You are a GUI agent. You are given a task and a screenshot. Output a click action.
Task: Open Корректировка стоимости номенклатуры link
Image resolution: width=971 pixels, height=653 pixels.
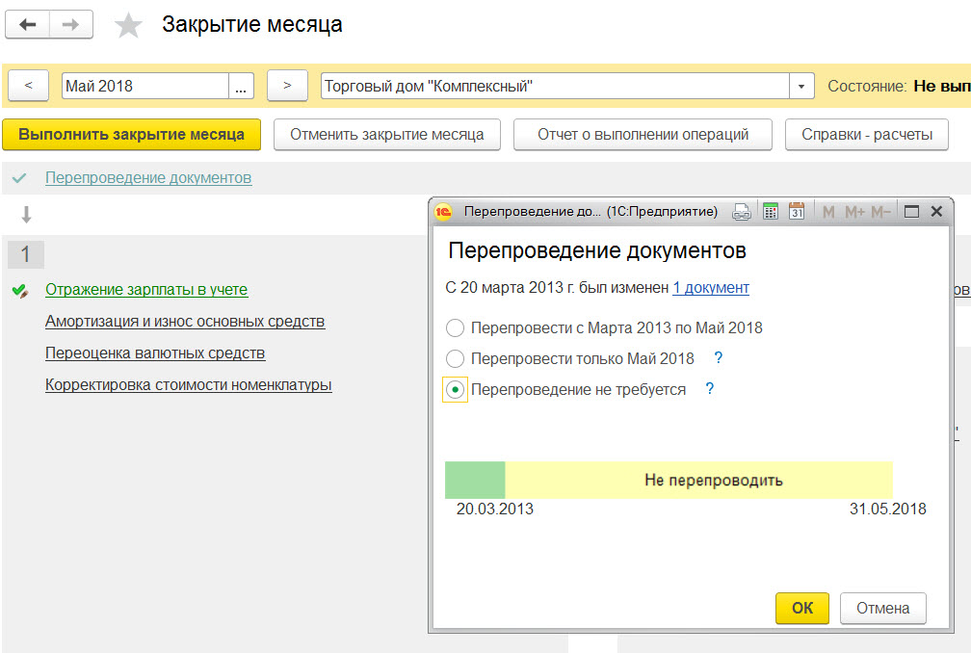click(188, 384)
